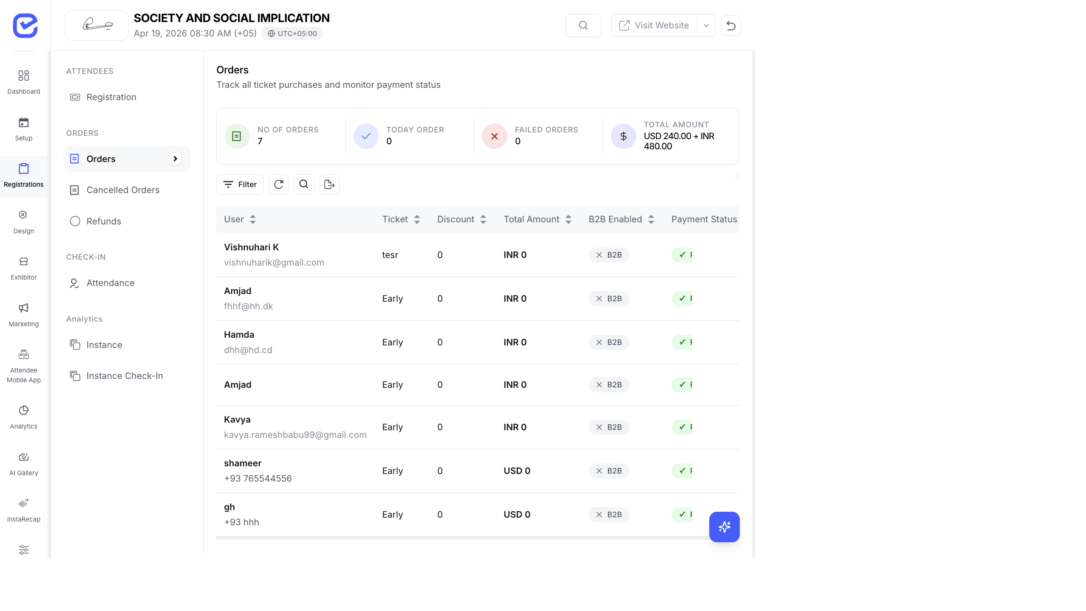The height and width of the screenshot is (611, 1086).
Task: Open the Filter options
Action: tap(240, 184)
